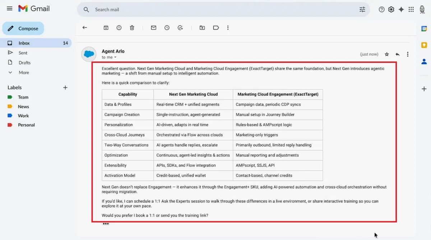Viewport: 431px width, 240px height.
Task: Apply a label to this email
Action: (x=216, y=28)
